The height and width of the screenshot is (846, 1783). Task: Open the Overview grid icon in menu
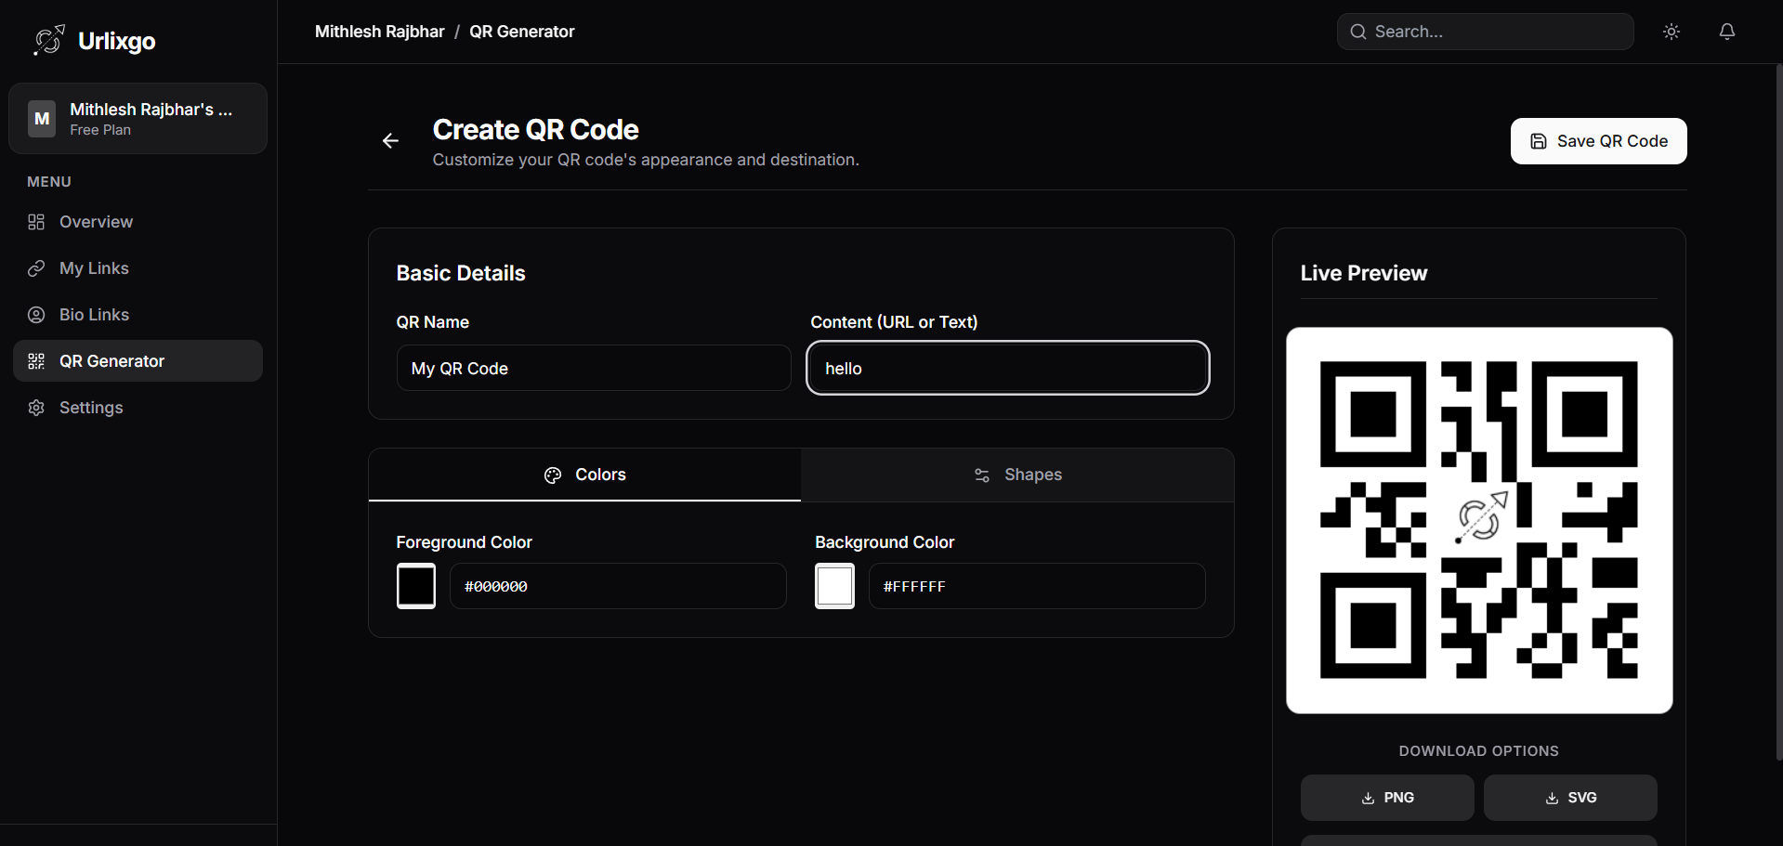point(36,222)
